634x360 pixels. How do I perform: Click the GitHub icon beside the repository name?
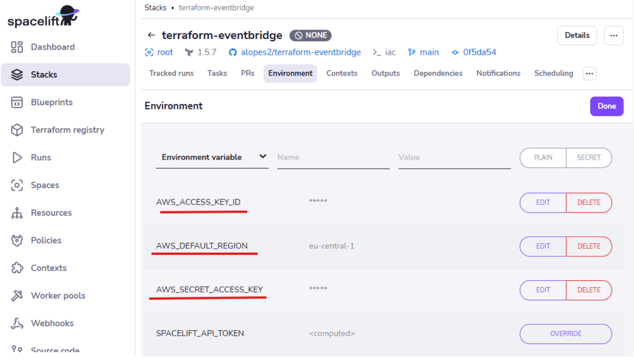point(232,52)
